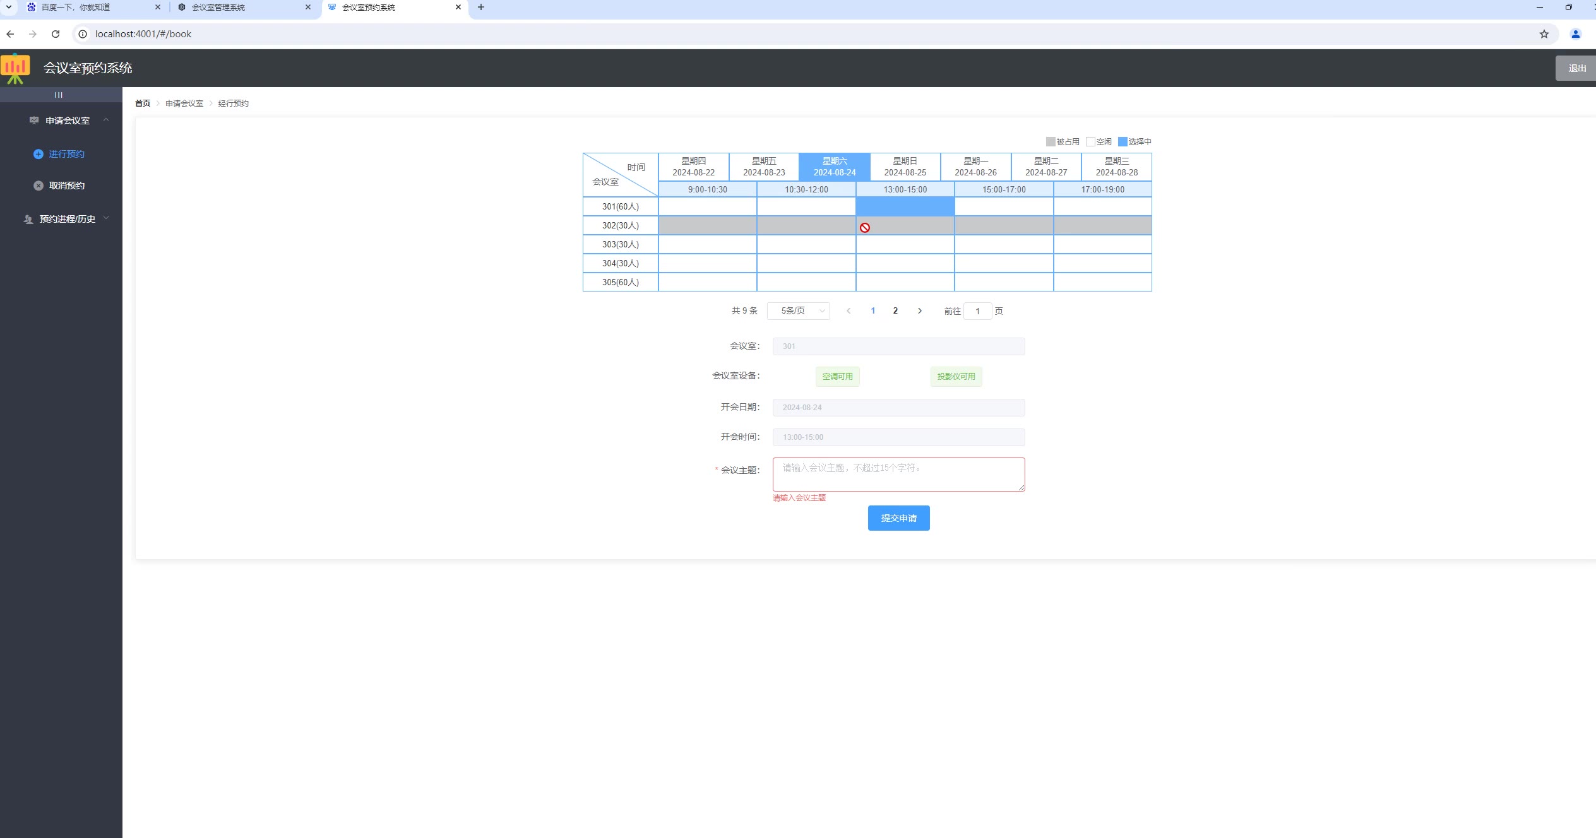Open 进行预约 in the sidebar
Screen dimensions: 1596x838
pos(66,154)
